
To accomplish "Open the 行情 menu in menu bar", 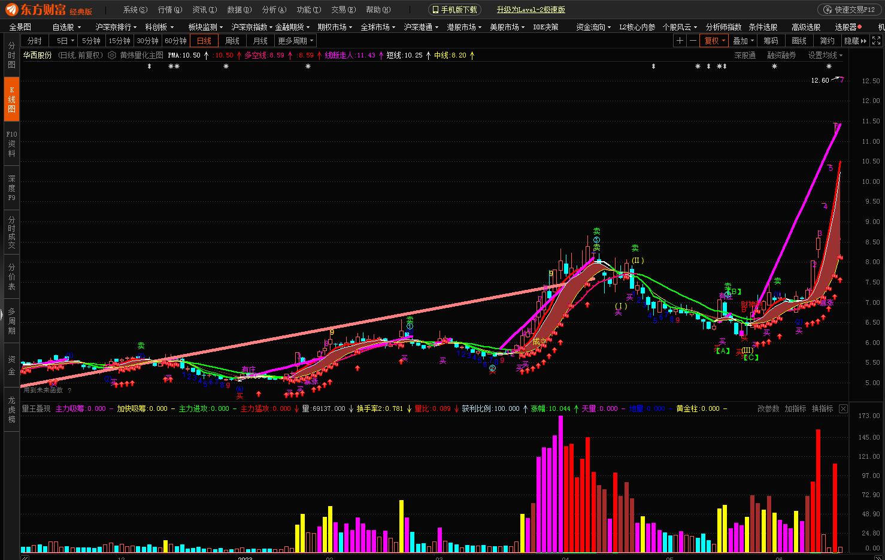I will pos(169,10).
